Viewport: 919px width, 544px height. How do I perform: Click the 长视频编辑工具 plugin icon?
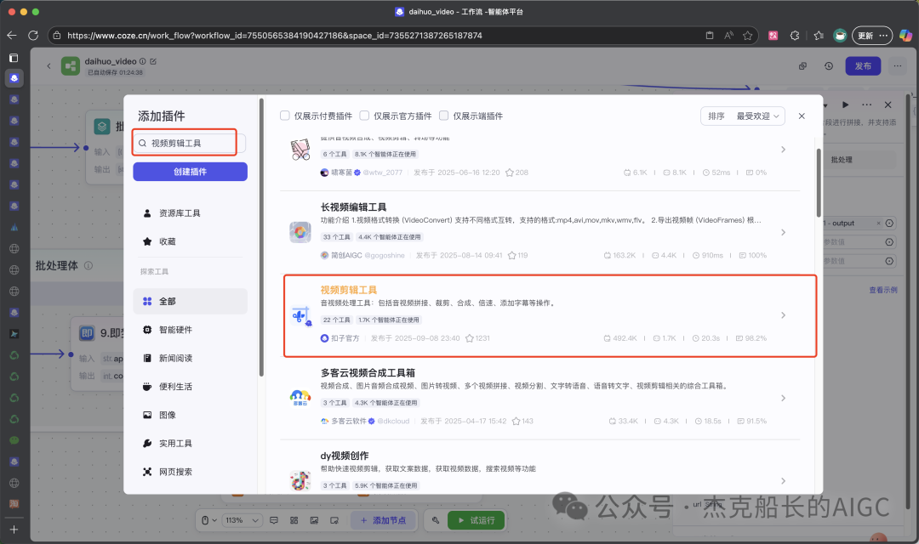(x=300, y=232)
